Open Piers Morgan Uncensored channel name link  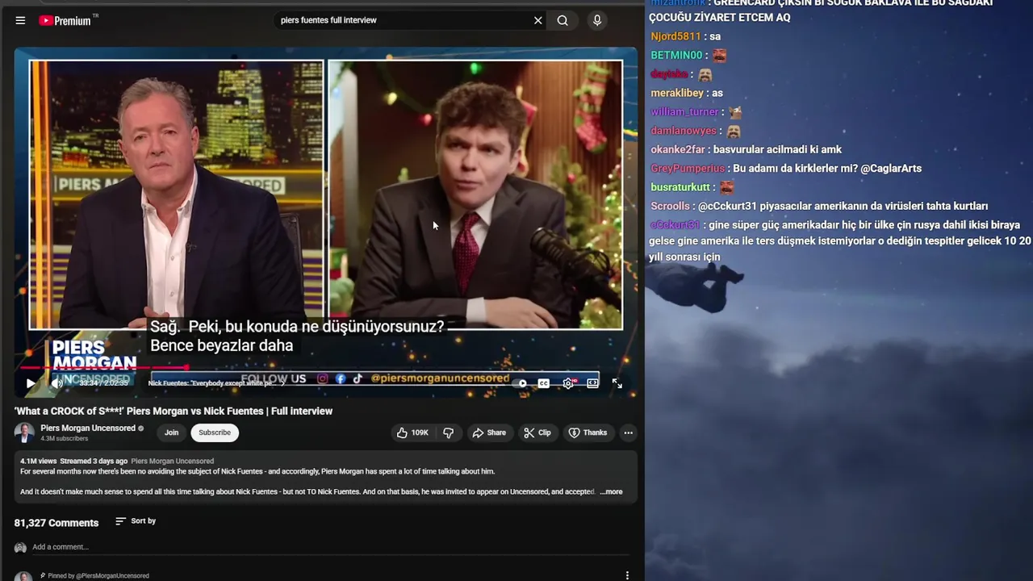(x=88, y=428)
